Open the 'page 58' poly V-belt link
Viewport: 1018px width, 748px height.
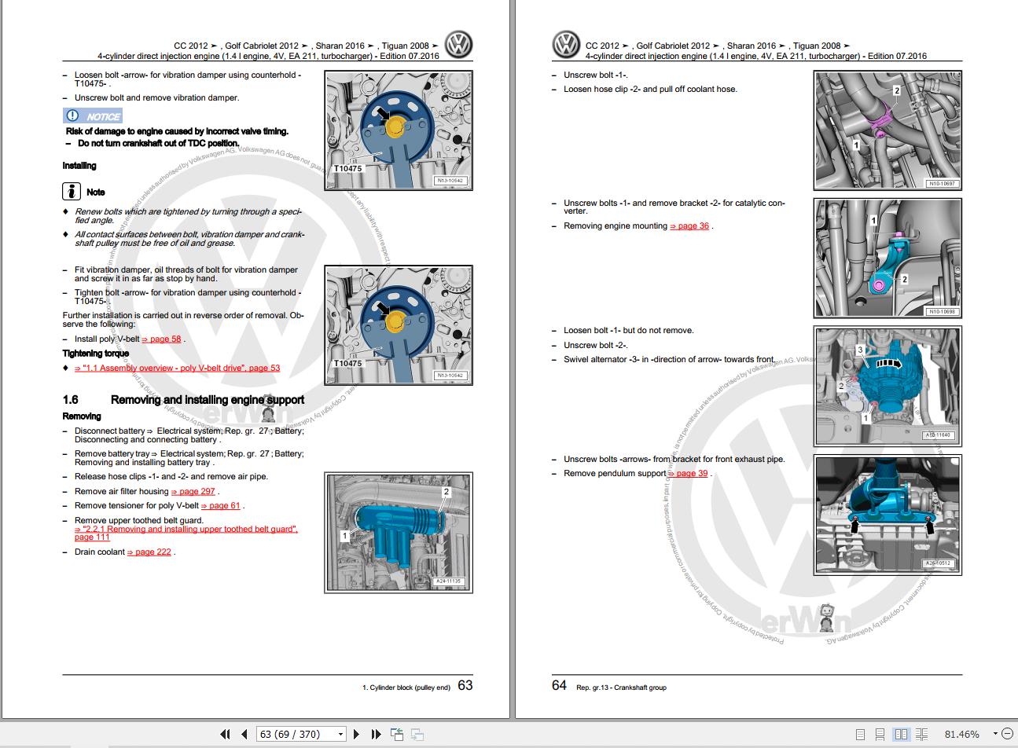(162, 339)
